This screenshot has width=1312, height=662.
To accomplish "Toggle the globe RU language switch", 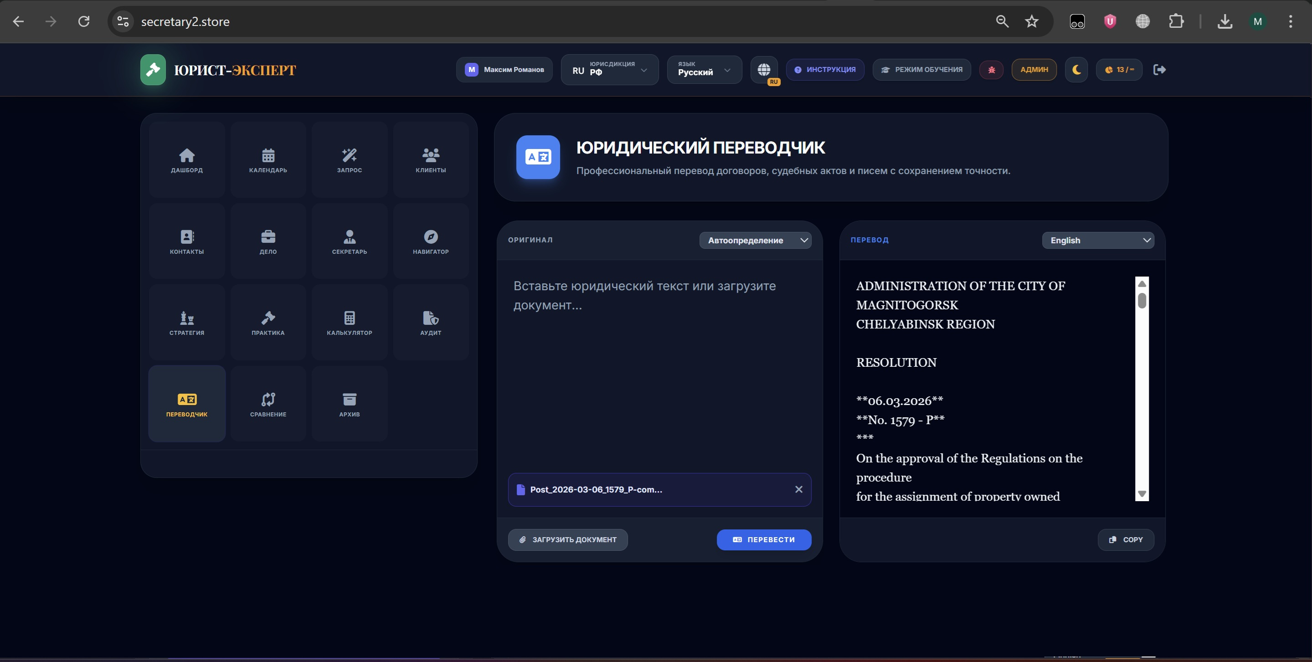I will pyautogui.click(x=763, y=70).
